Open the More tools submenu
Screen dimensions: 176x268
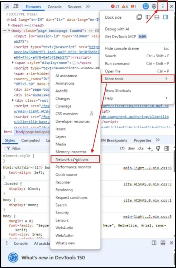coord(138,79)
